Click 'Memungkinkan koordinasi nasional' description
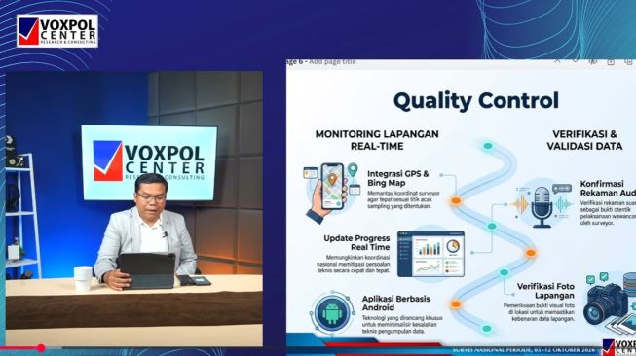The width and height of the screenshot is (636, 356). click(x=353, y=264)
